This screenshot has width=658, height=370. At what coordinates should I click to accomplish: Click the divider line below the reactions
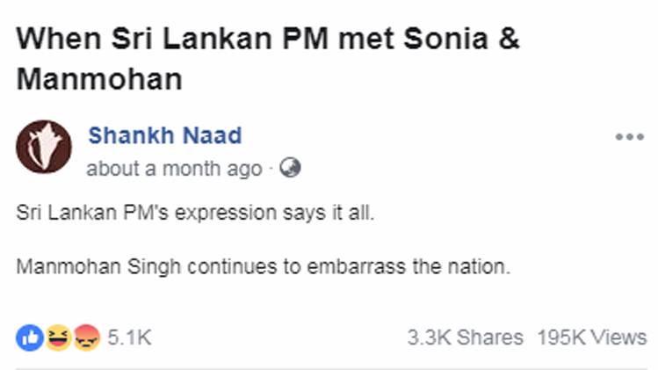331,368
